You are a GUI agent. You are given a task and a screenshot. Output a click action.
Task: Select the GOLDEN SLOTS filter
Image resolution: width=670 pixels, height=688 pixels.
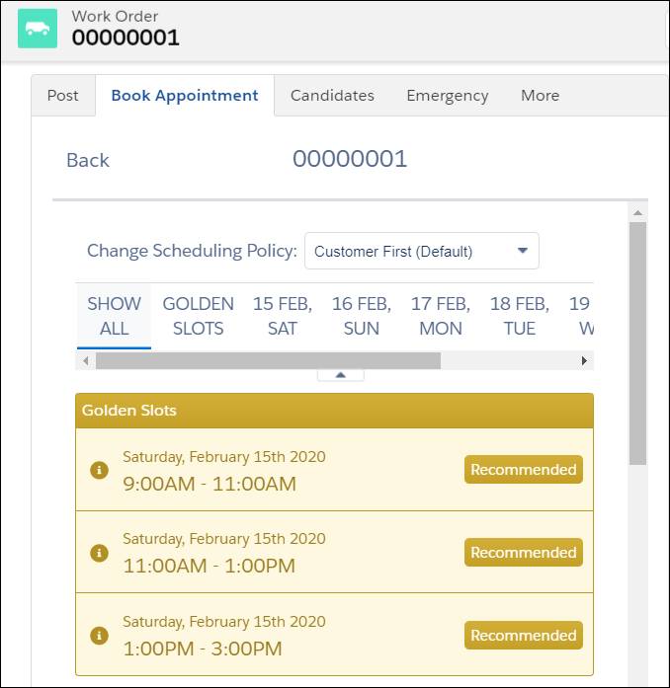point(199,316)
